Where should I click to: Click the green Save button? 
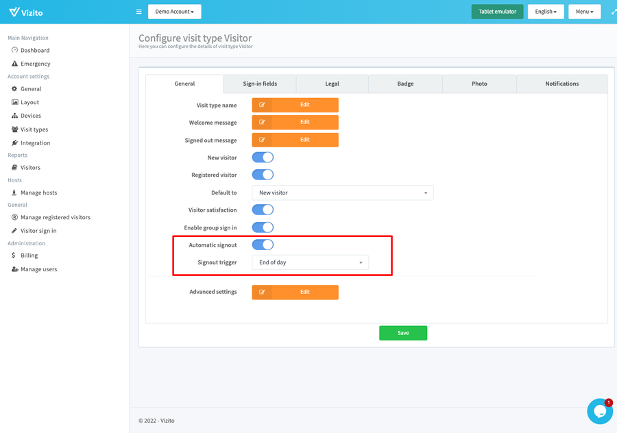pyautogui.click(x=403, y=333)
